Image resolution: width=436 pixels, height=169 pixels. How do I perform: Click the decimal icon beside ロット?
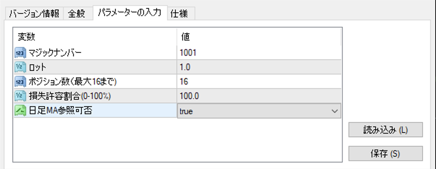[20, 67]
